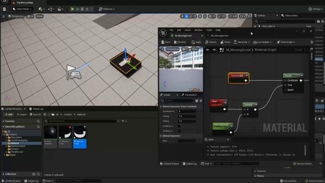The height and width of the screenshot is (183, 325).
Task: Click the Add button in Content Browser
Action: click(x=9, y=114)
